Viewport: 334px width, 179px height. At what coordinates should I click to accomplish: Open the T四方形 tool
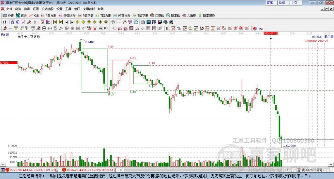pos(103,16)
